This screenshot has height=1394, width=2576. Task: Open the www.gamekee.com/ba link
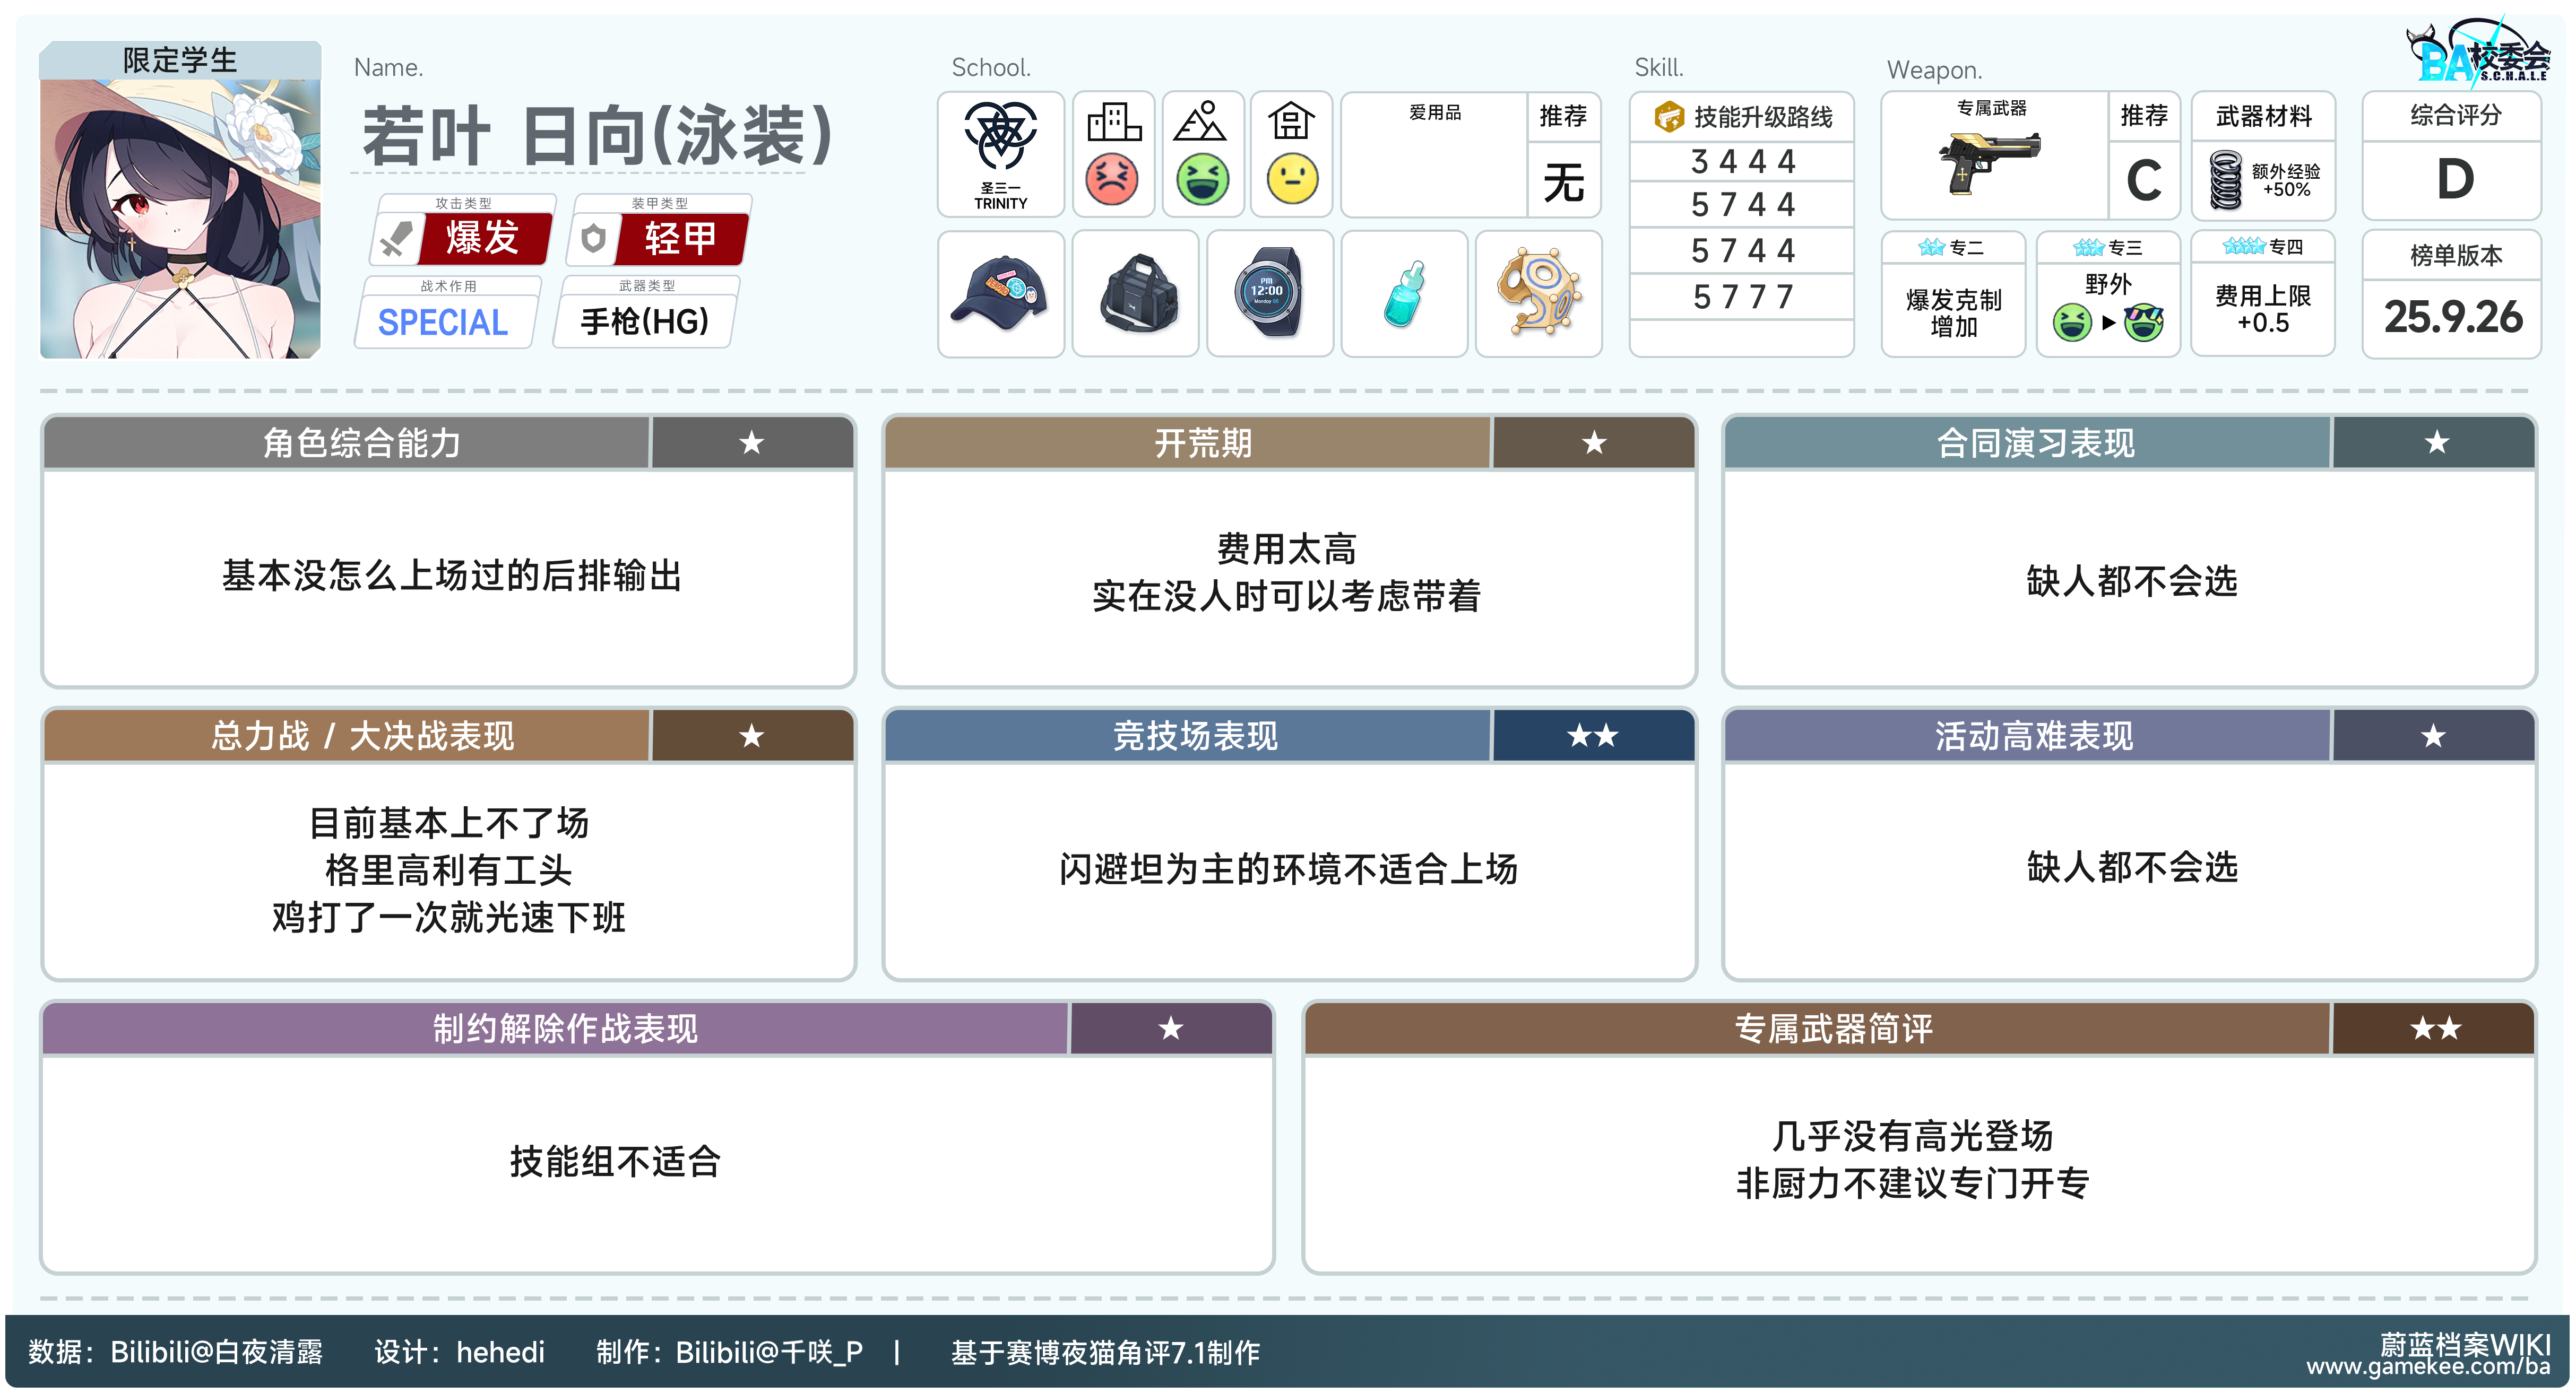2428,1366
